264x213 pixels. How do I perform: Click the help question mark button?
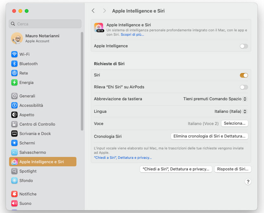pyautogui.click(x=248, y=182)
